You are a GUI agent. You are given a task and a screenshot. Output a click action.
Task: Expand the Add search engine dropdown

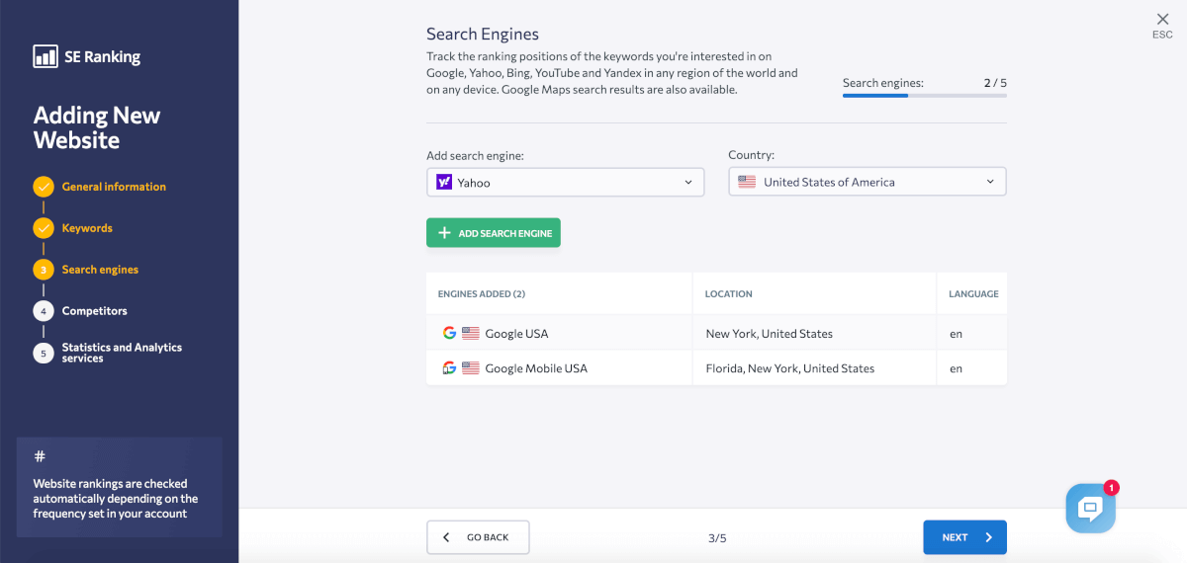coord(688,182)
